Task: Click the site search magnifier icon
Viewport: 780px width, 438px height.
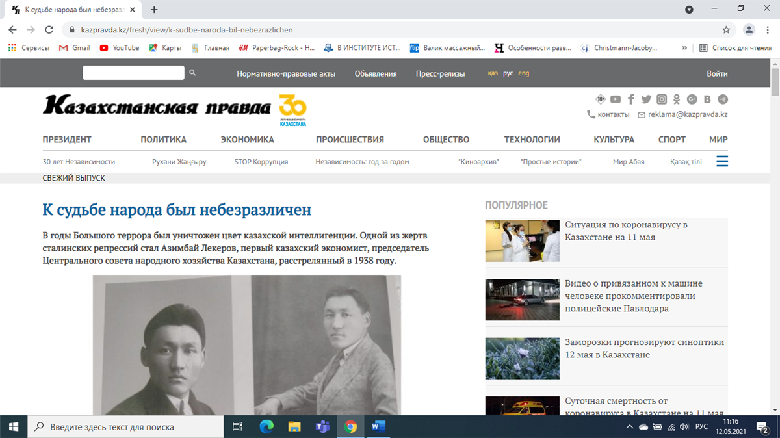Action: [x=192, y=73]
